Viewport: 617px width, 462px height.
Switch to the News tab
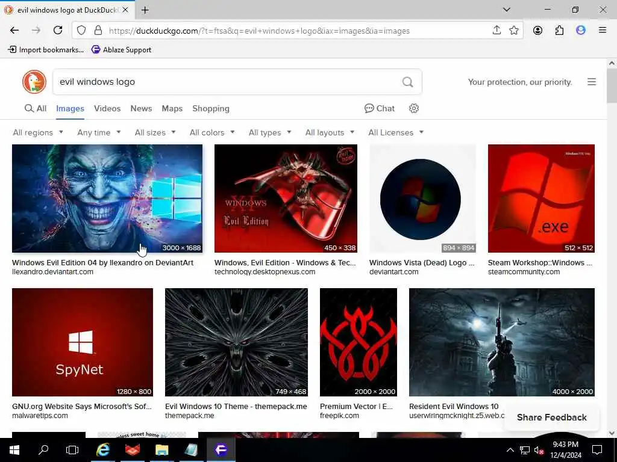click(x=141, y=108)
